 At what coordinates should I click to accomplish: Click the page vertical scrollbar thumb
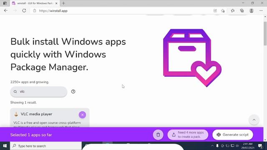coord(265,34)
